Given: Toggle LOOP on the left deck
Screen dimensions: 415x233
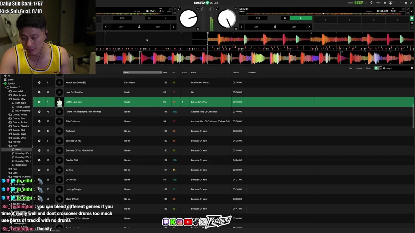Looking at the screenshot, I should (158, 27).
